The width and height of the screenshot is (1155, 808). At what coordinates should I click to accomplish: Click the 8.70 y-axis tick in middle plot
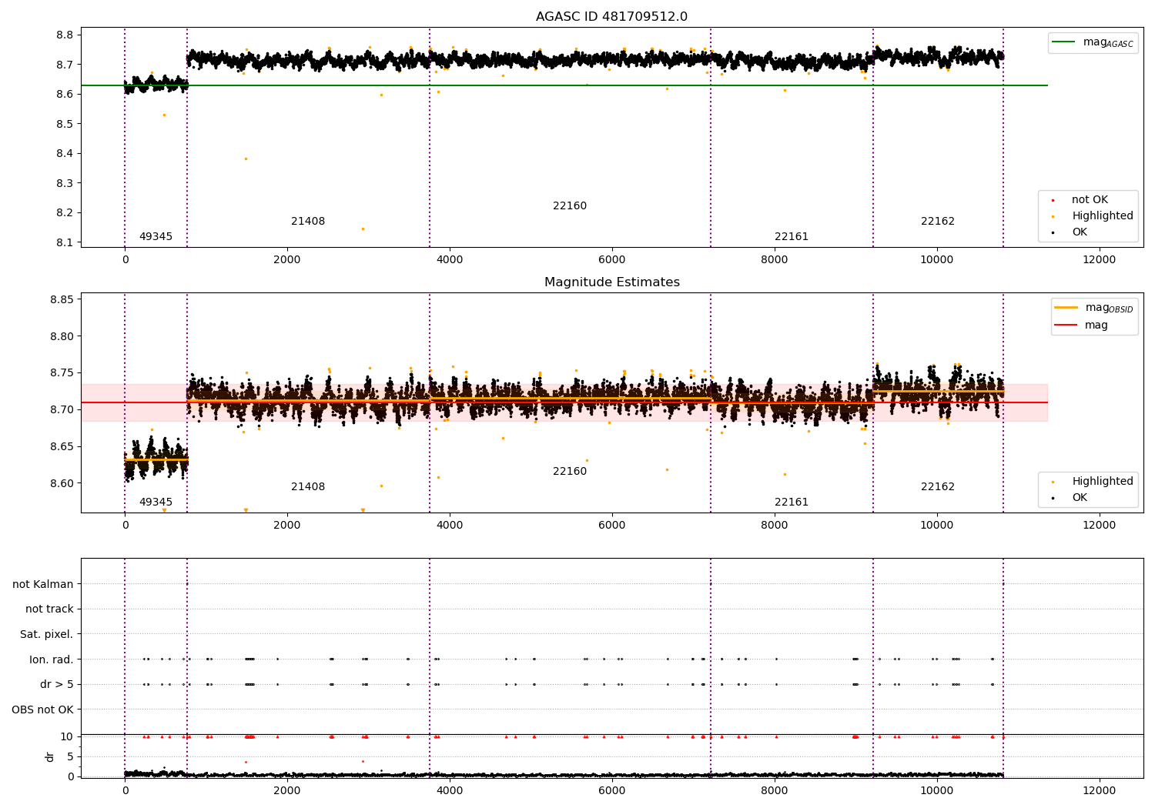62,409
